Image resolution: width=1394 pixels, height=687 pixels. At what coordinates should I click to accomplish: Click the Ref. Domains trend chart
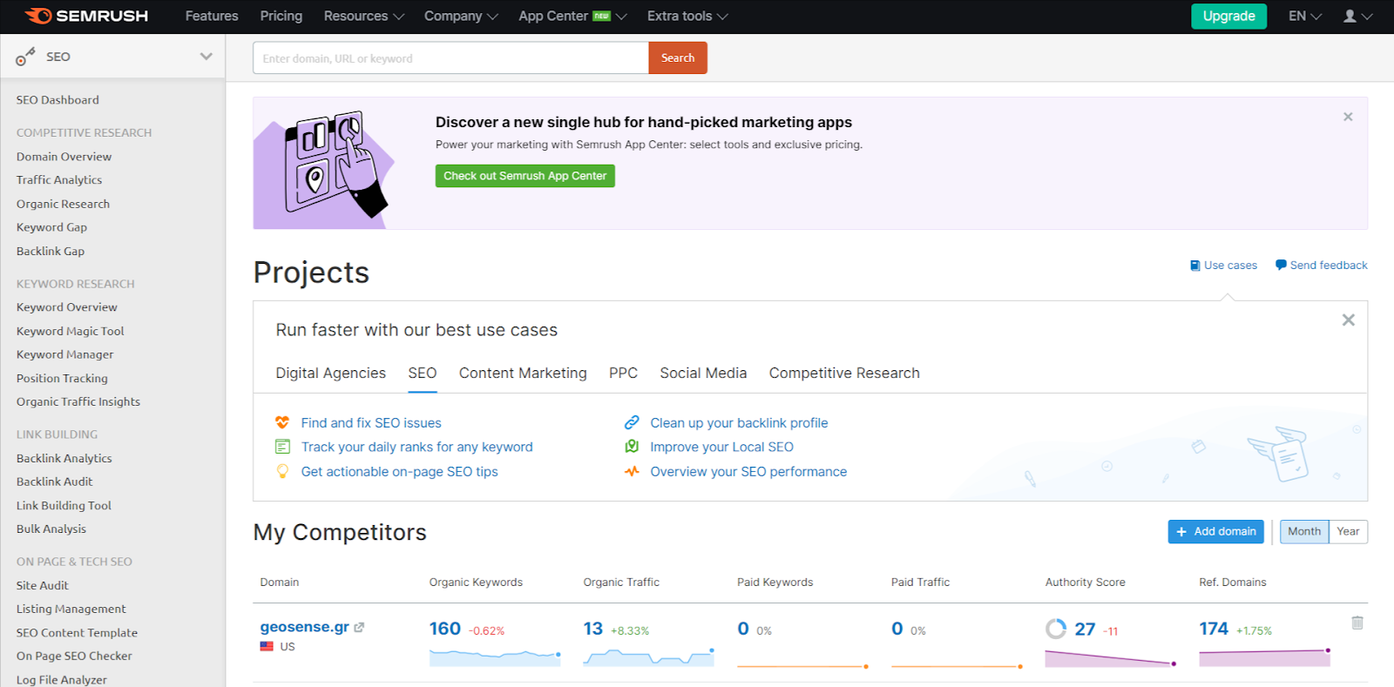1264,657
